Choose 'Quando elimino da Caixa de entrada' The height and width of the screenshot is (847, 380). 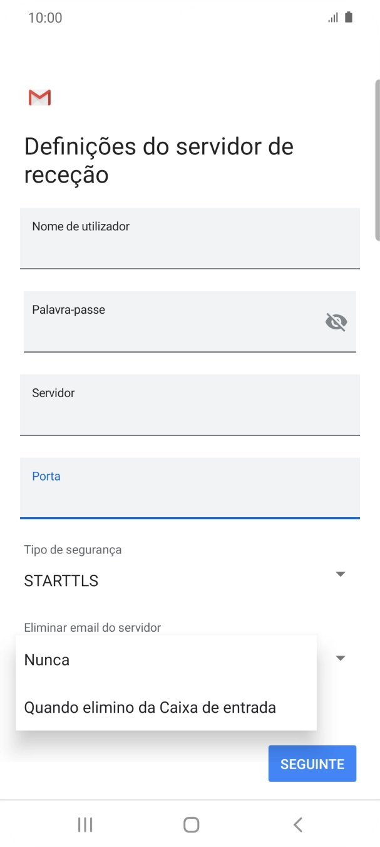point(150,707)
